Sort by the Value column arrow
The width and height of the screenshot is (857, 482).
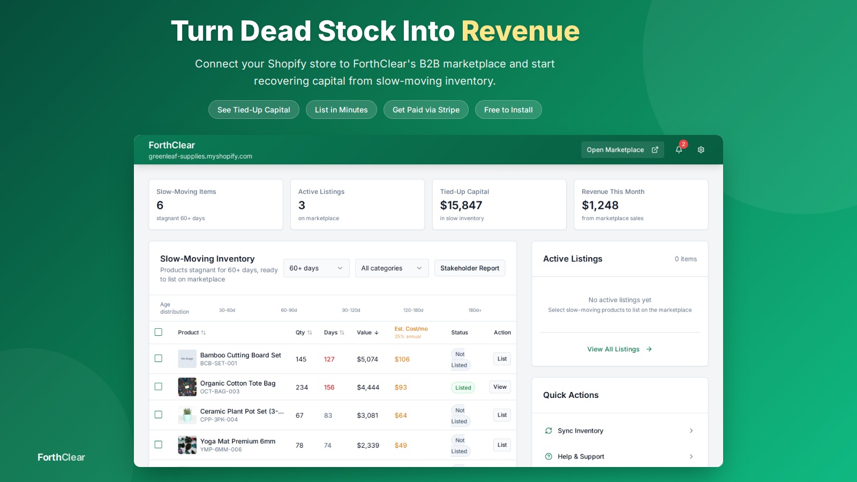(377, 333)
